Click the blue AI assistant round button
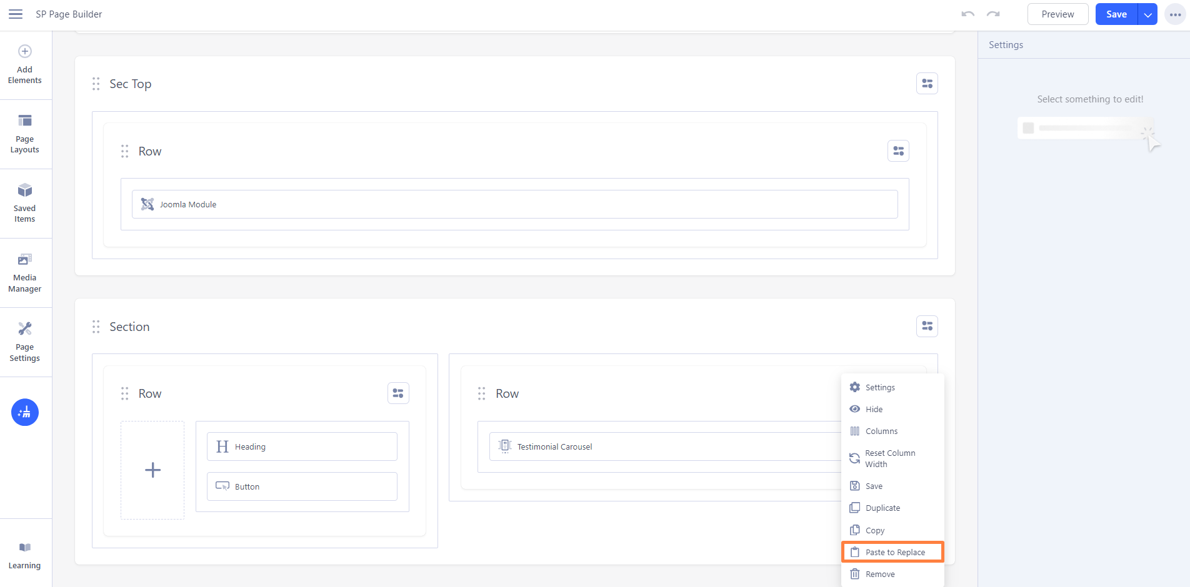Screen dimensions: 1190x587 [x=25, y=412]
